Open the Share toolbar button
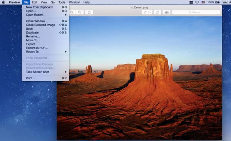The image size is (231, 141). [89, 12]
